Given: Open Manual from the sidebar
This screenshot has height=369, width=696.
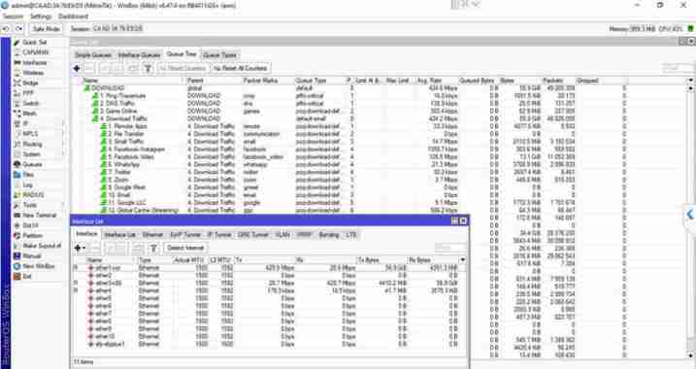Looking at the screenshot, I should (x=31, y=255).
